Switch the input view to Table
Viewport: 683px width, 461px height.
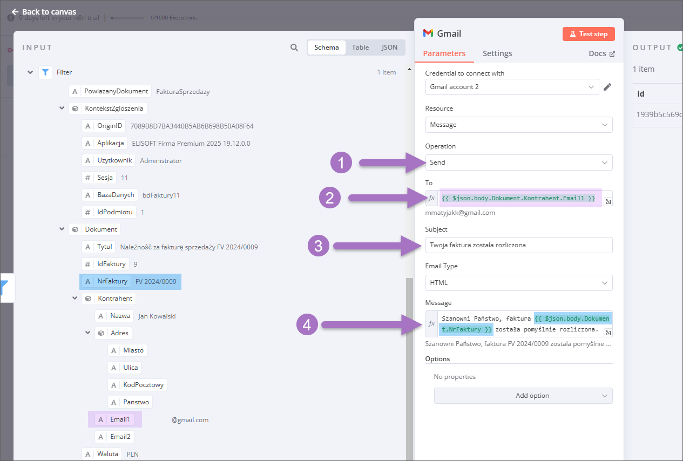point(360,48)
